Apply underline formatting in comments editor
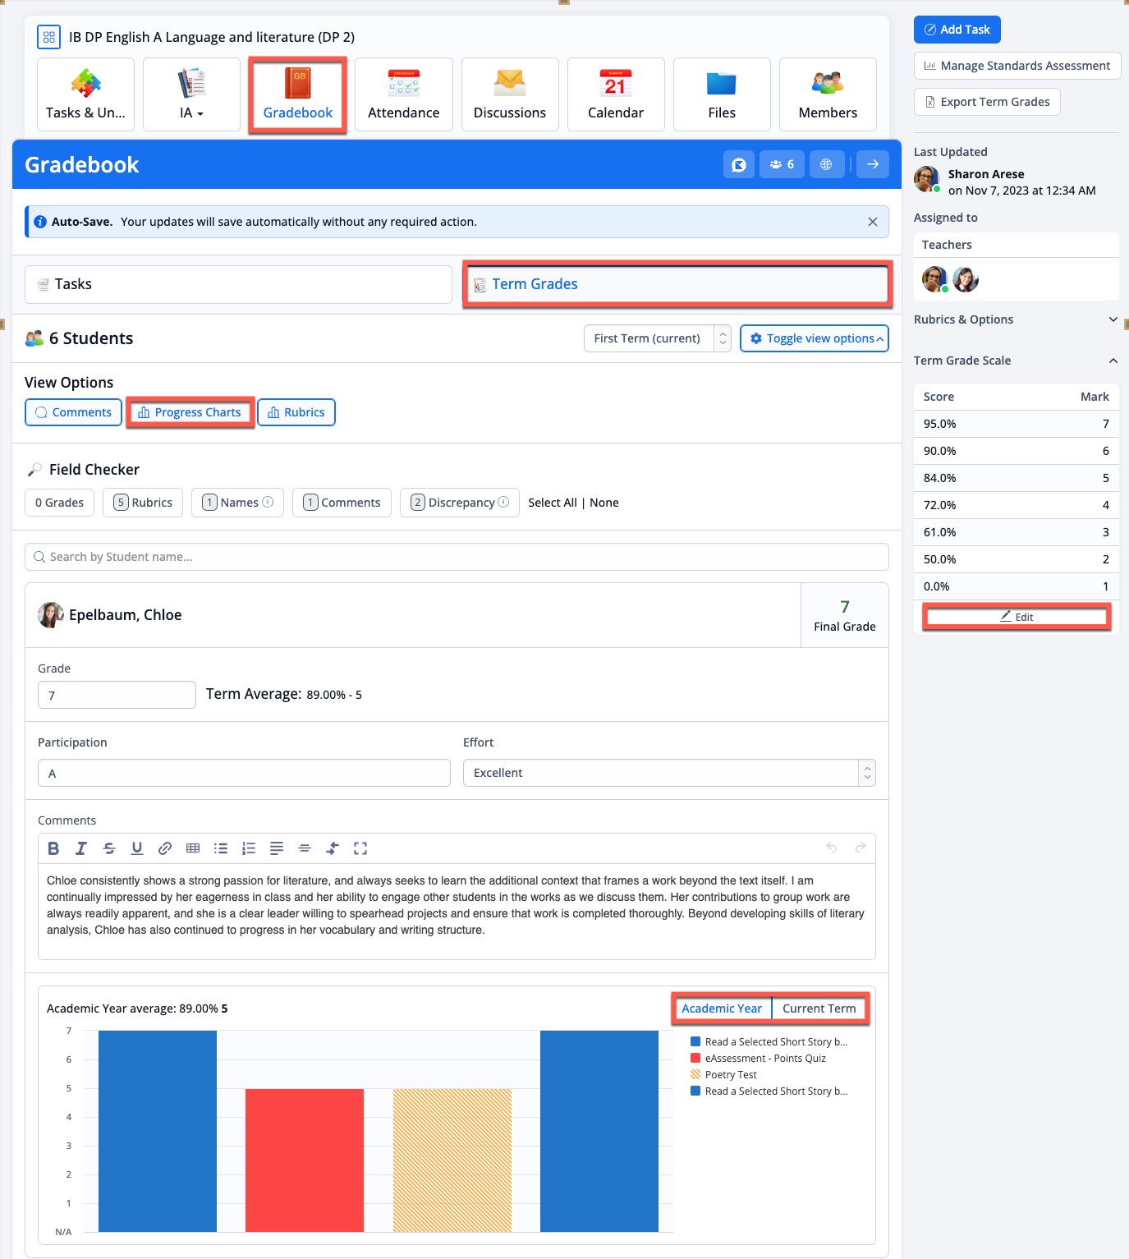1129x1259 pixels. click(137, 848)
